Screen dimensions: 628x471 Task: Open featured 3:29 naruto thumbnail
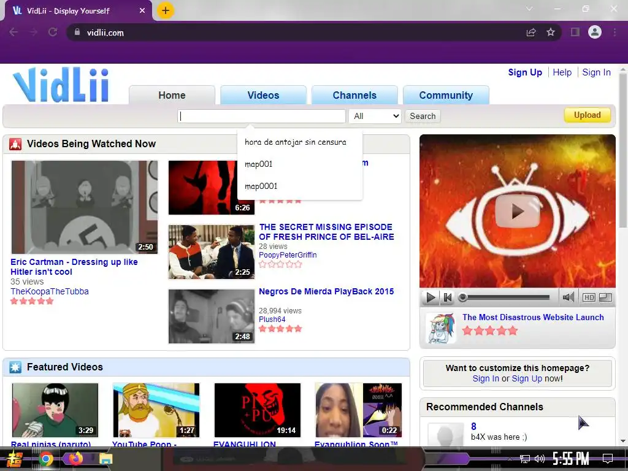tap(55, 410)
